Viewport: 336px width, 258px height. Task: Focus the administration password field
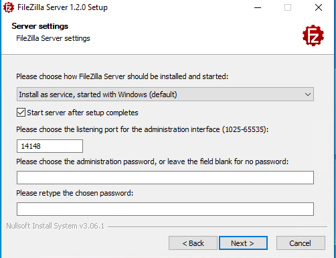(165, 178)
